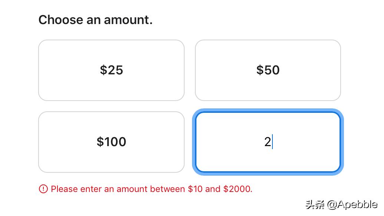This screenshot has height=216, width=384.
Task: Click the dollar sign of the $25 label
Action: (103, 70)
